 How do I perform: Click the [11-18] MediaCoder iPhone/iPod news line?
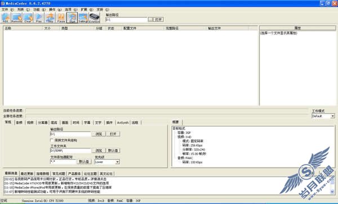point(58,188)
